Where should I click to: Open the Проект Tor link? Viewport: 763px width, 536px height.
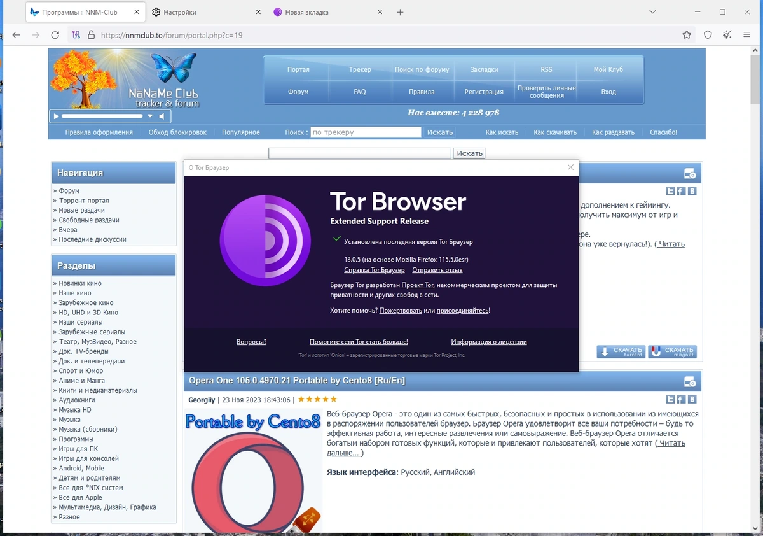click(x=417, y=285)
